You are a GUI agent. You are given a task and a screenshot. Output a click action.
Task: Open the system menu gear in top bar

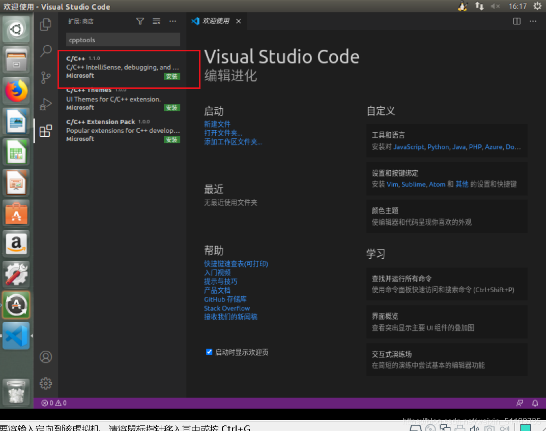(x=537, y=6)
